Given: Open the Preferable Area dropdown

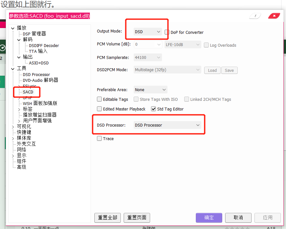Looking at the screenshot, I should (x=150, y=90).
